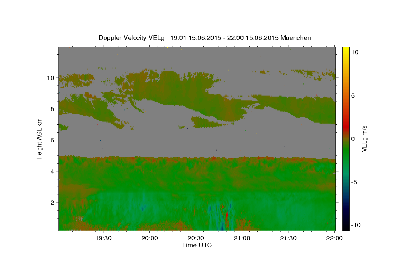Click the plot title 'Doppler Velocity VELg'
The width and height of the screenshot is (415, 277).
click(131, 38)
